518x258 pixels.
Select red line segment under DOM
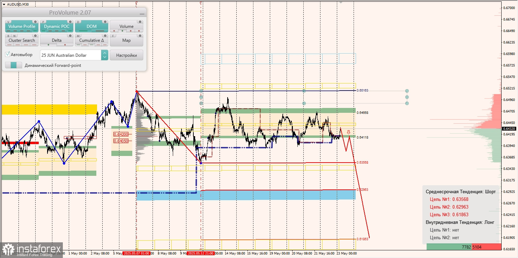pyautogui.click(x=100, y=31)
